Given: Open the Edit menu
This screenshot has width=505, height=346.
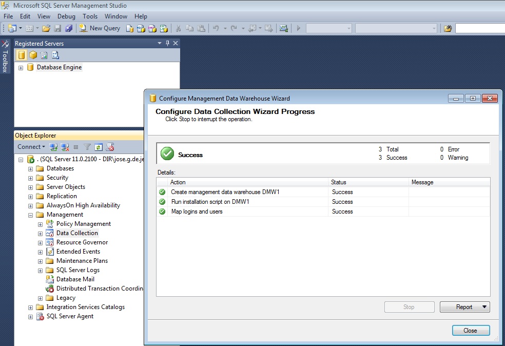Looking at the screenshot, I should (x=25, y=16).
